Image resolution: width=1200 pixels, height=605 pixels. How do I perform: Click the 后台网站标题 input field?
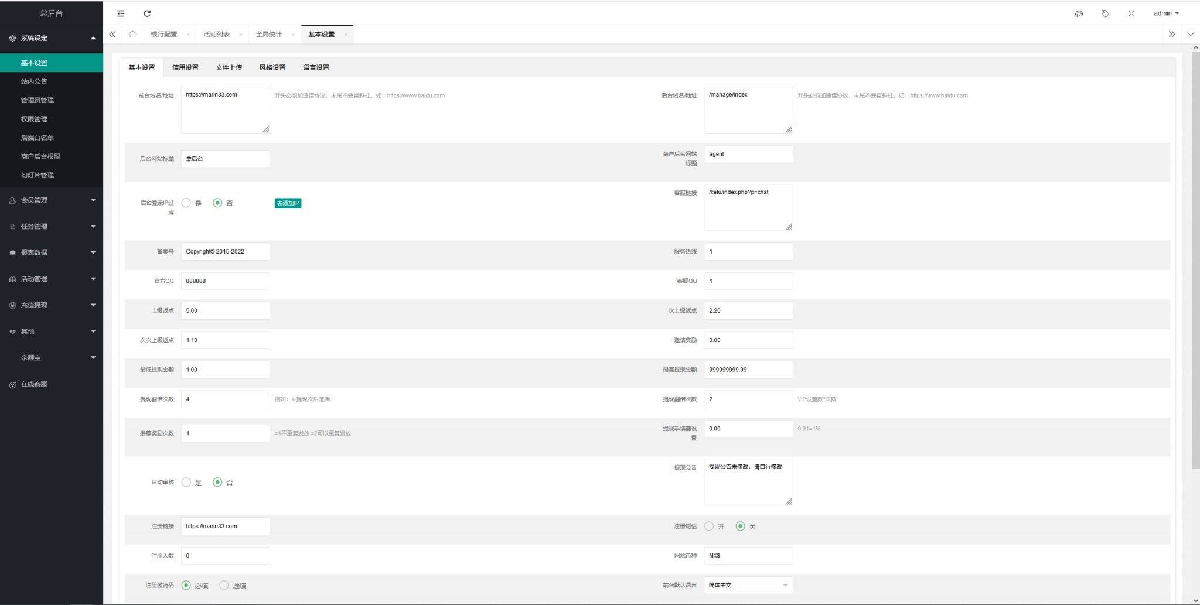[225, 159]
